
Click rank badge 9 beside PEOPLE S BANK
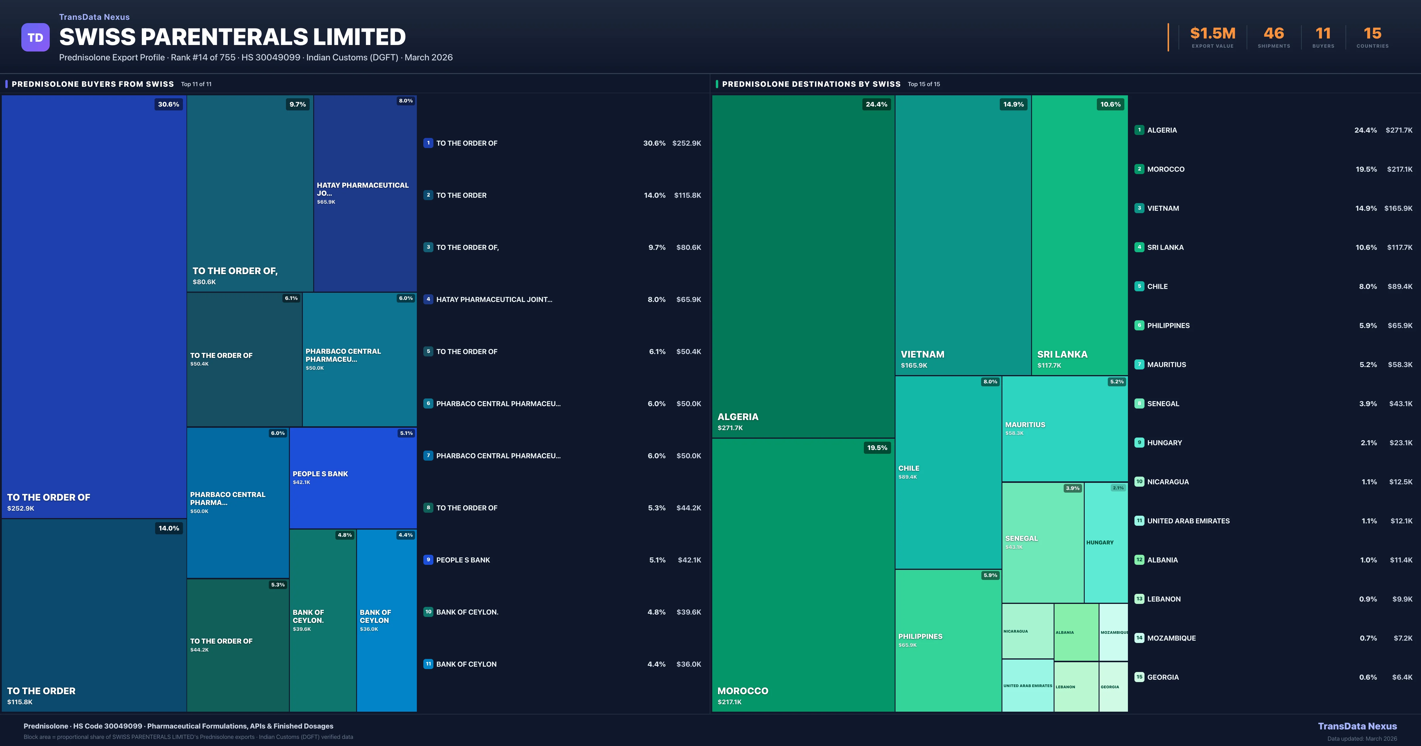coord(428,559)
